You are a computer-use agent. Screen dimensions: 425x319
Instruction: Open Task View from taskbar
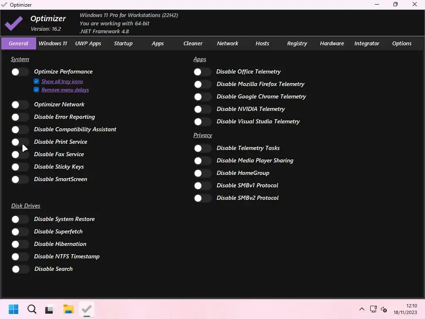click(50, 309)
